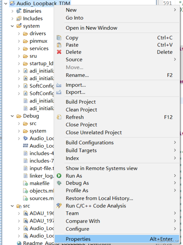The image size is (183, 245).
Task: Collapse the system folder in project tree
Action: pyautogui.click(x=12, y=26)
